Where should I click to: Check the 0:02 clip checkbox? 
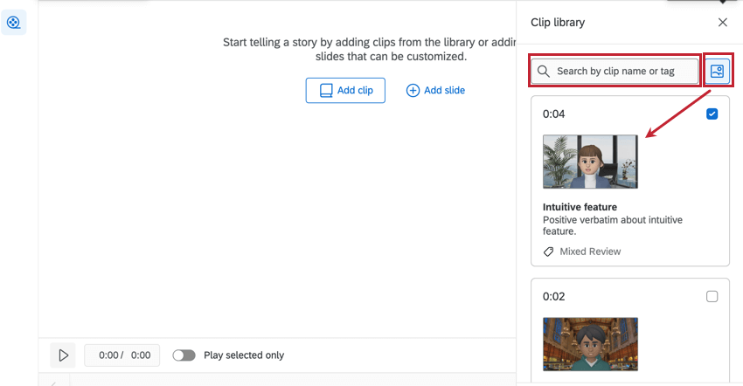click(x=712, y=297)
